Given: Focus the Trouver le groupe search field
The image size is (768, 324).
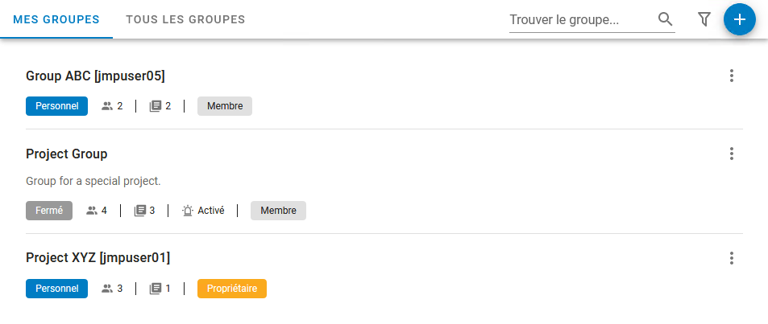Looking at the screenshot, I should (x=580, y=19).
